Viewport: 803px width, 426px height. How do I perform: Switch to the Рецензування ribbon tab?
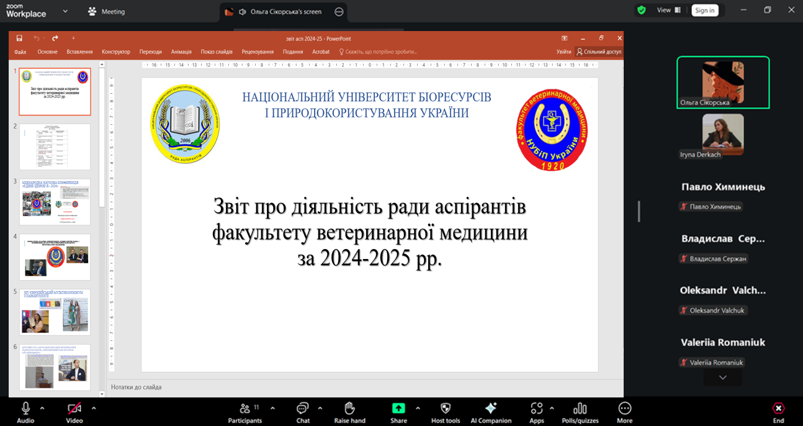click(258, 52)
